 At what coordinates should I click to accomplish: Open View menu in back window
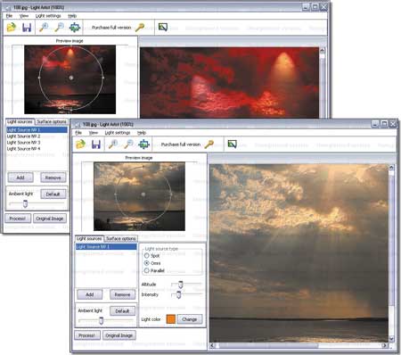24,16
